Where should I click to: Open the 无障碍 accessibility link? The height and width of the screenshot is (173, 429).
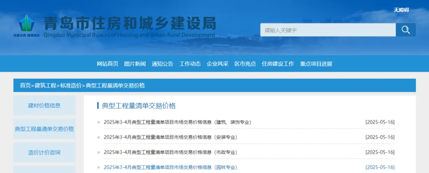(401, 10)
